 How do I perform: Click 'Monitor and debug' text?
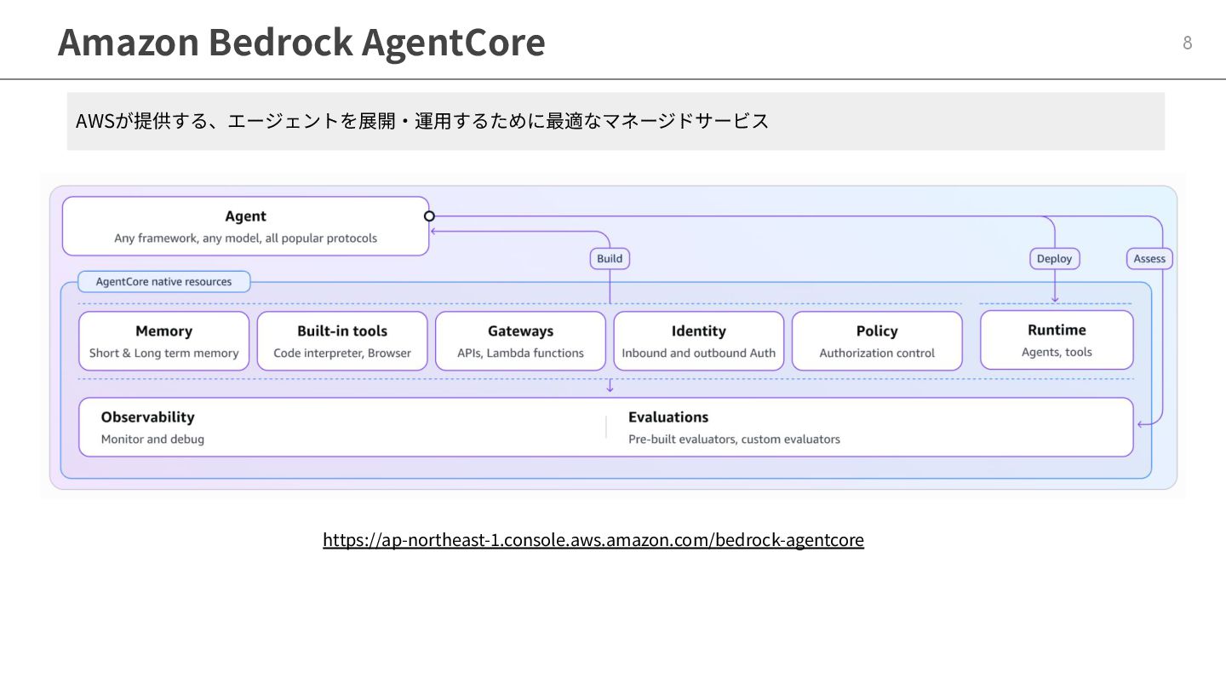152,440
